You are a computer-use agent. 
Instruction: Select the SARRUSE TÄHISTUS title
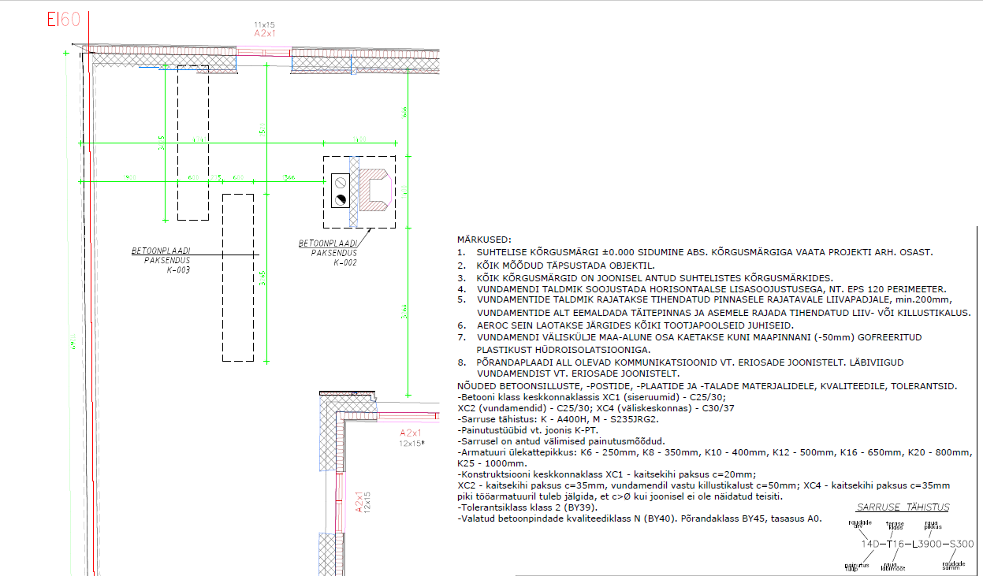[x=902, y=507]
